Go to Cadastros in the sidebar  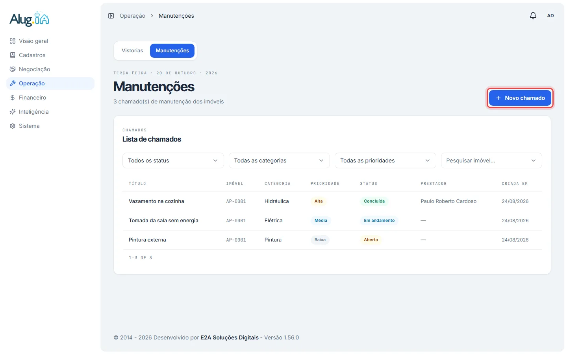click(50, 55)
